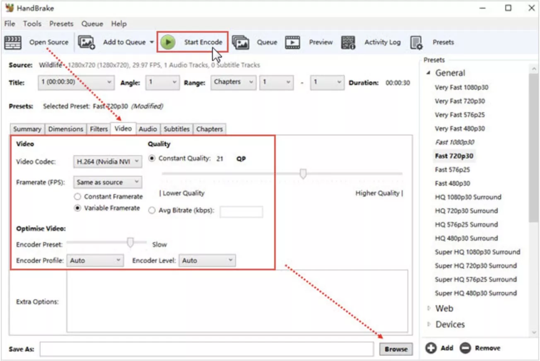Toggle the Presets sidebar icon

click(x=416, y=42)
